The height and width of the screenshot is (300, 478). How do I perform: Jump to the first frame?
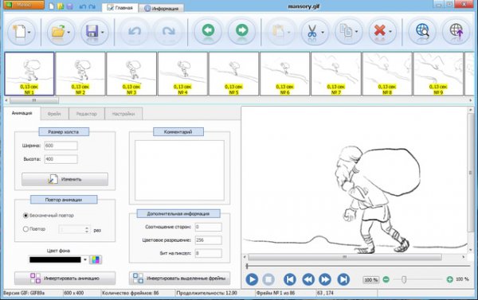click(x=290, y=279)
